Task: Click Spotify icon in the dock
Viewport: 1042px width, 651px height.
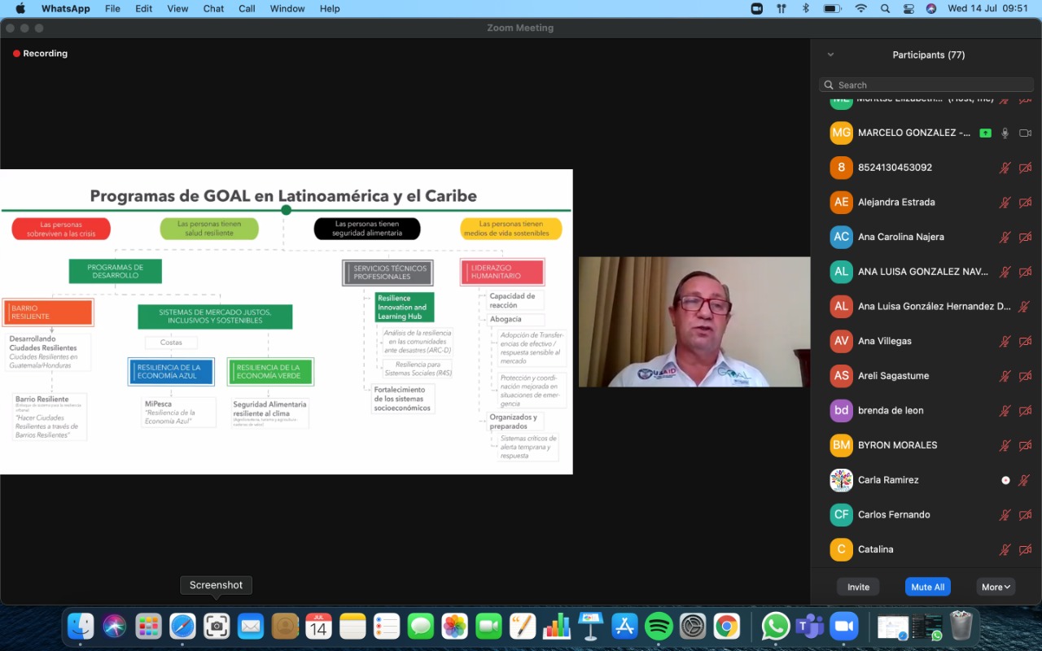Action: 659,626
